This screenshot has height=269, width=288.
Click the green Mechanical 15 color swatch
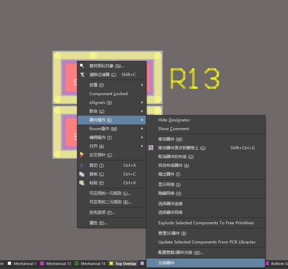(77, 264)
